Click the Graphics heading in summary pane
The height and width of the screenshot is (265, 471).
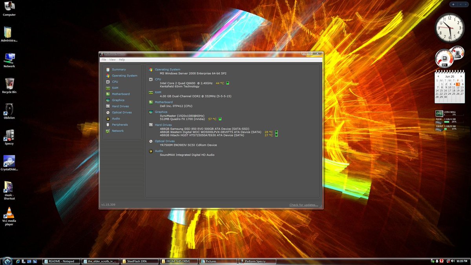pyautogui.click(x=161, y=112)
